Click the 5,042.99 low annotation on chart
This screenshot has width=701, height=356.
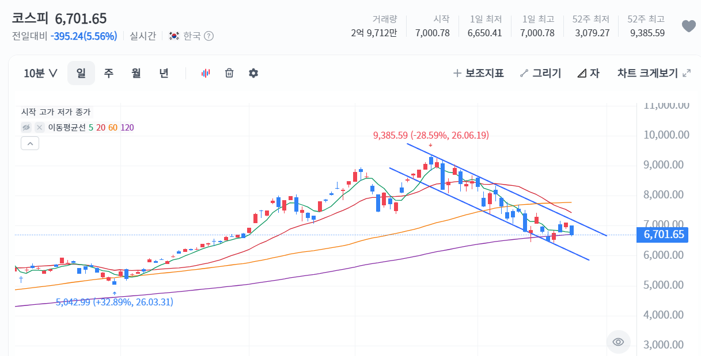coord(115,302)
